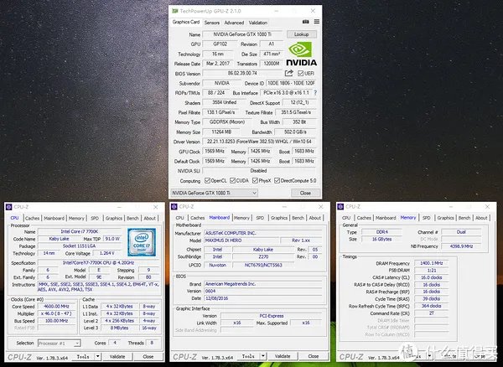Switch to the Advanced tab in GPU-Z
Screen dimensions: 503x367
[234, 23]
